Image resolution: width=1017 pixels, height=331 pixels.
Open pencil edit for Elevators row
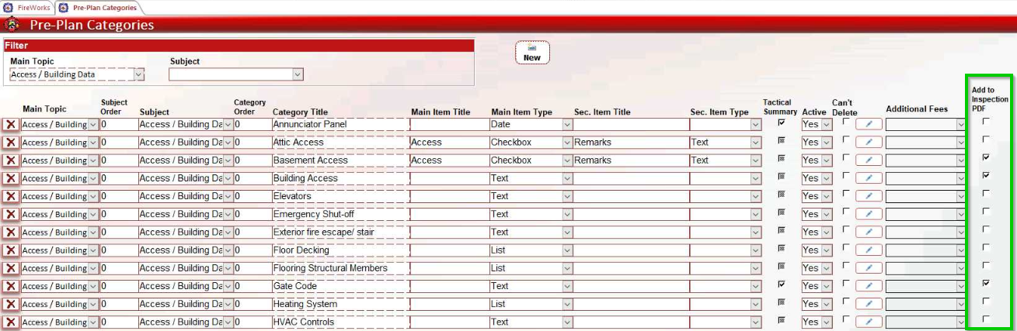[x=869, y=197]
